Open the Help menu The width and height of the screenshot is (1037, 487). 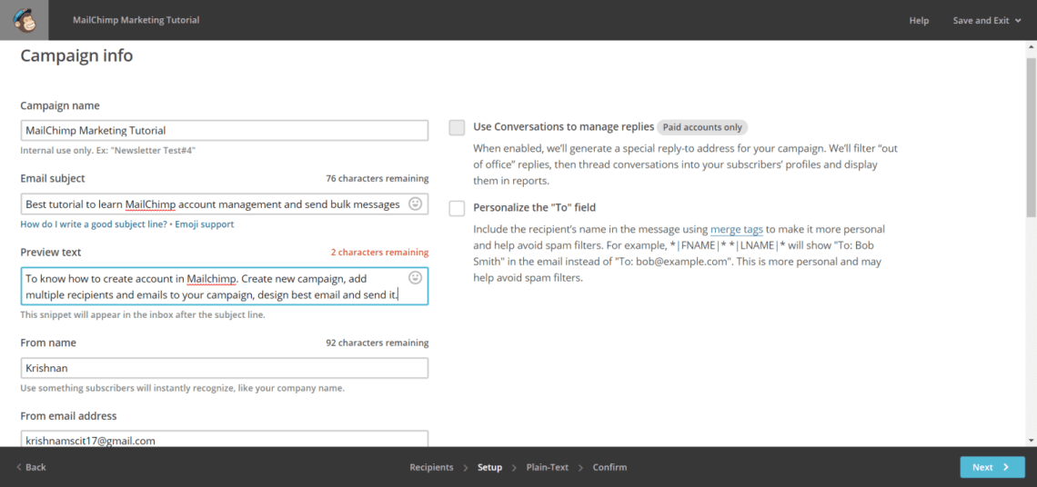click(x=919, y=21)
